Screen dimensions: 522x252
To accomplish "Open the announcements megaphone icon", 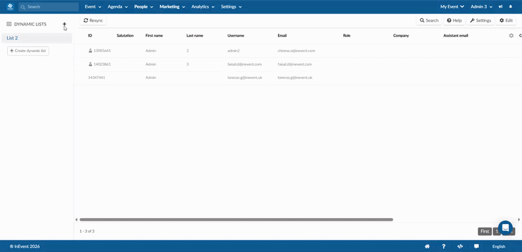I will pyautogui.click(x=500, y=7).
